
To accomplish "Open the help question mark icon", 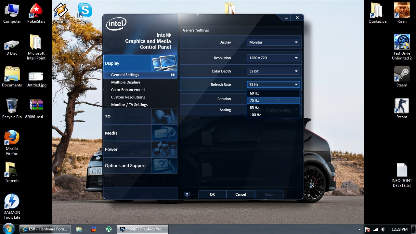I will tap(187, 194).
